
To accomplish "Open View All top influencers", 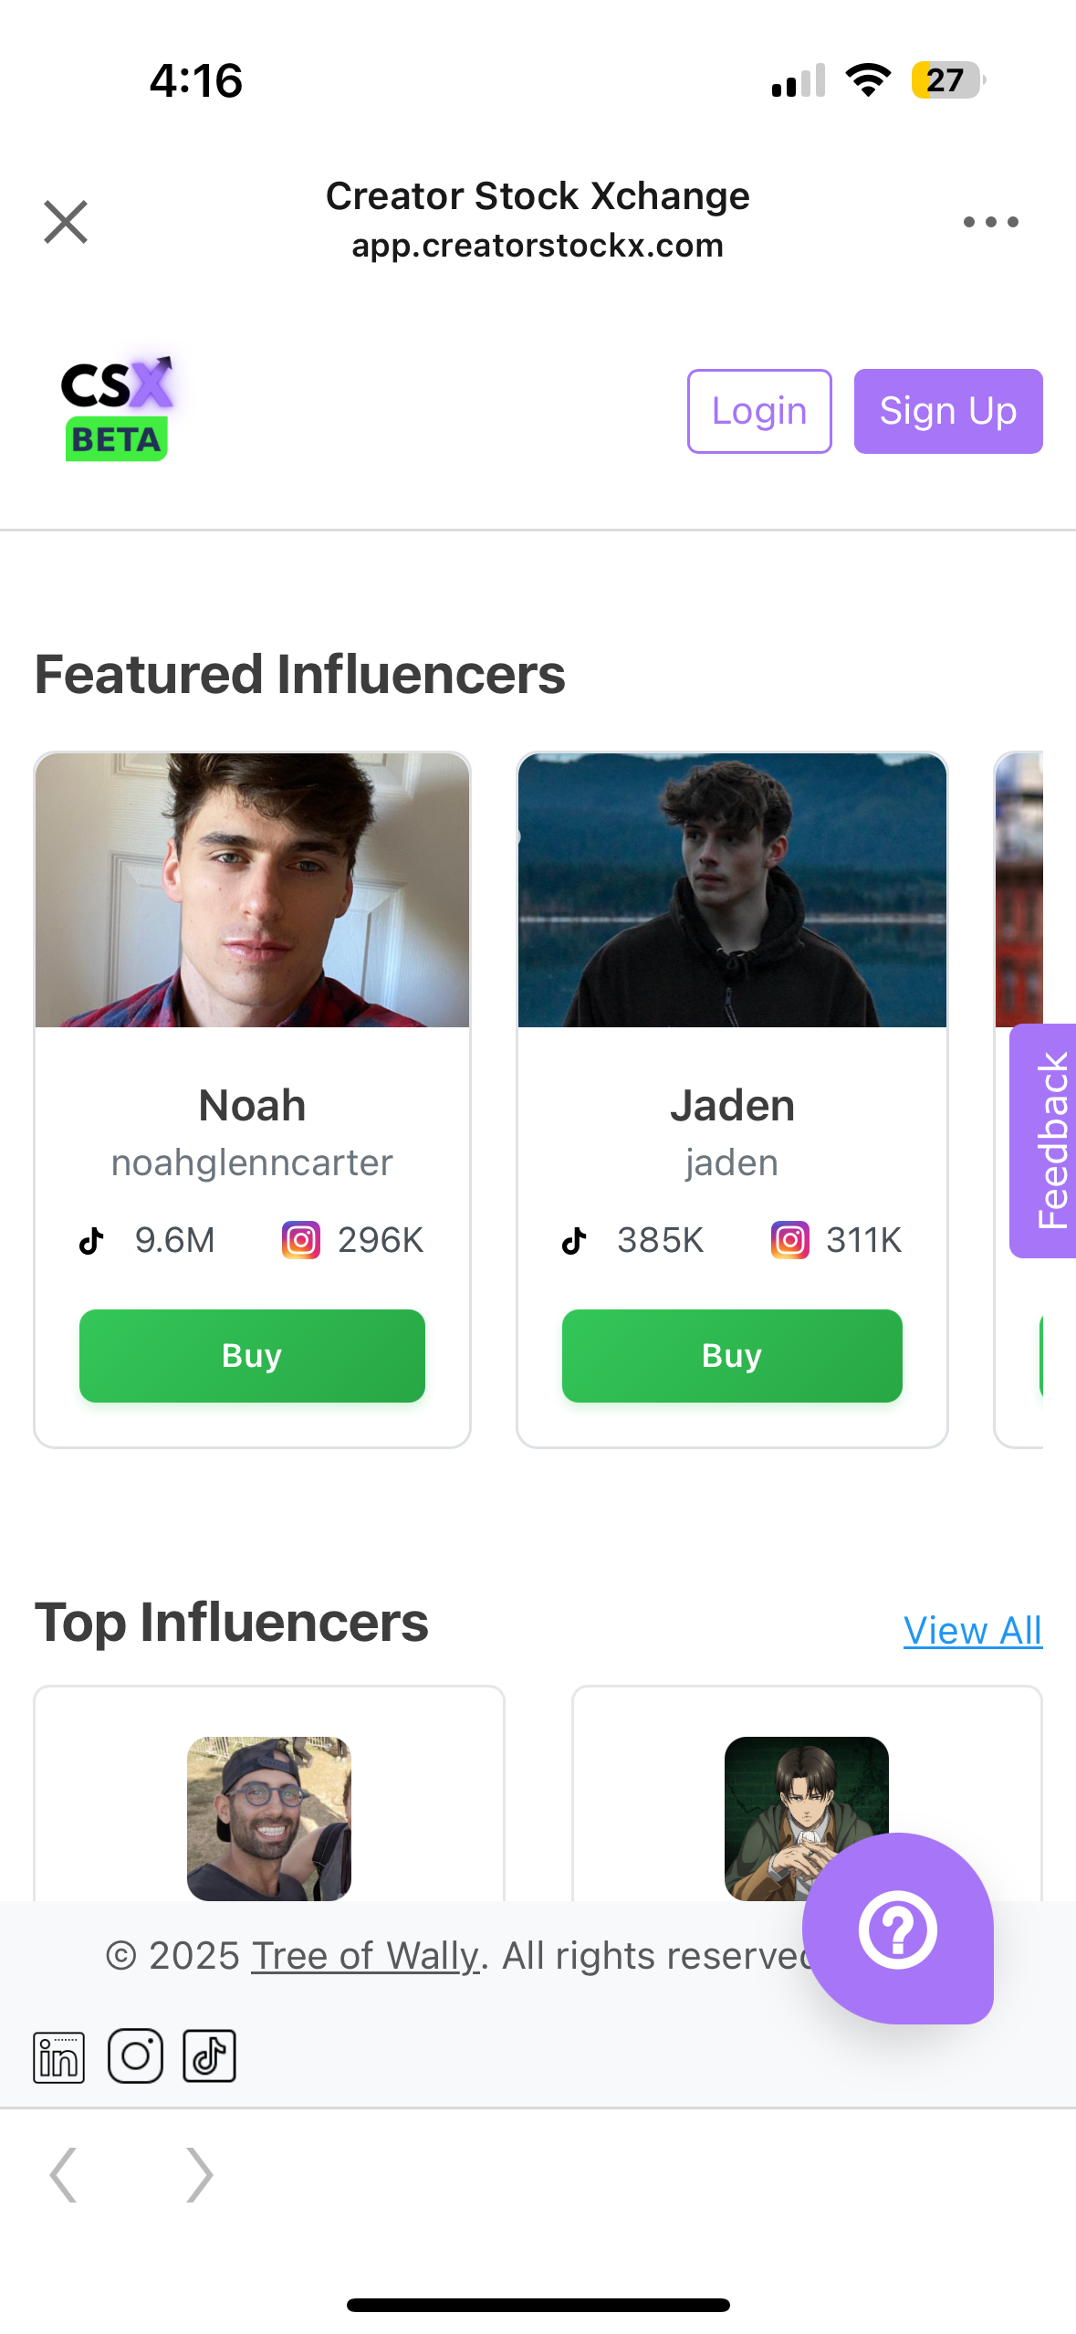I will (x=972, y=1631).
